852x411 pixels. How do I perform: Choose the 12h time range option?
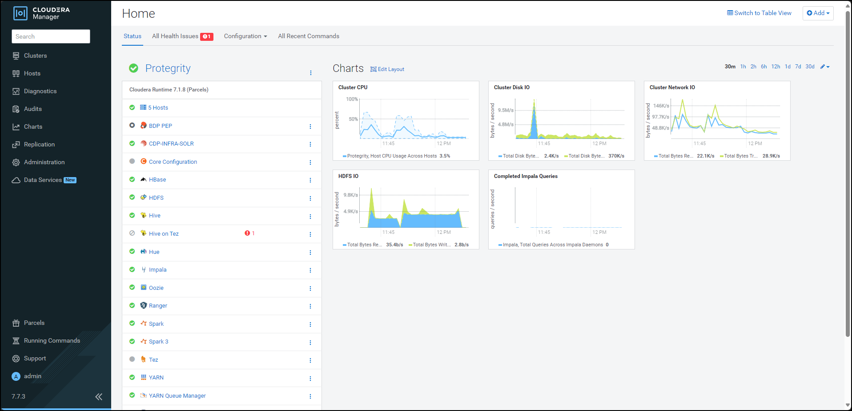(x=776, y=67)
